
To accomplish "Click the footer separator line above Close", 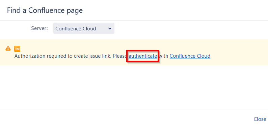I will pos(134,109).
